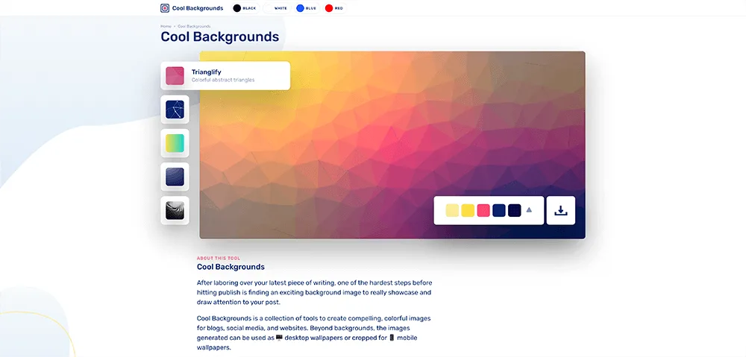
Task: Switch to the Blue color theme
Action: [306, 8]
